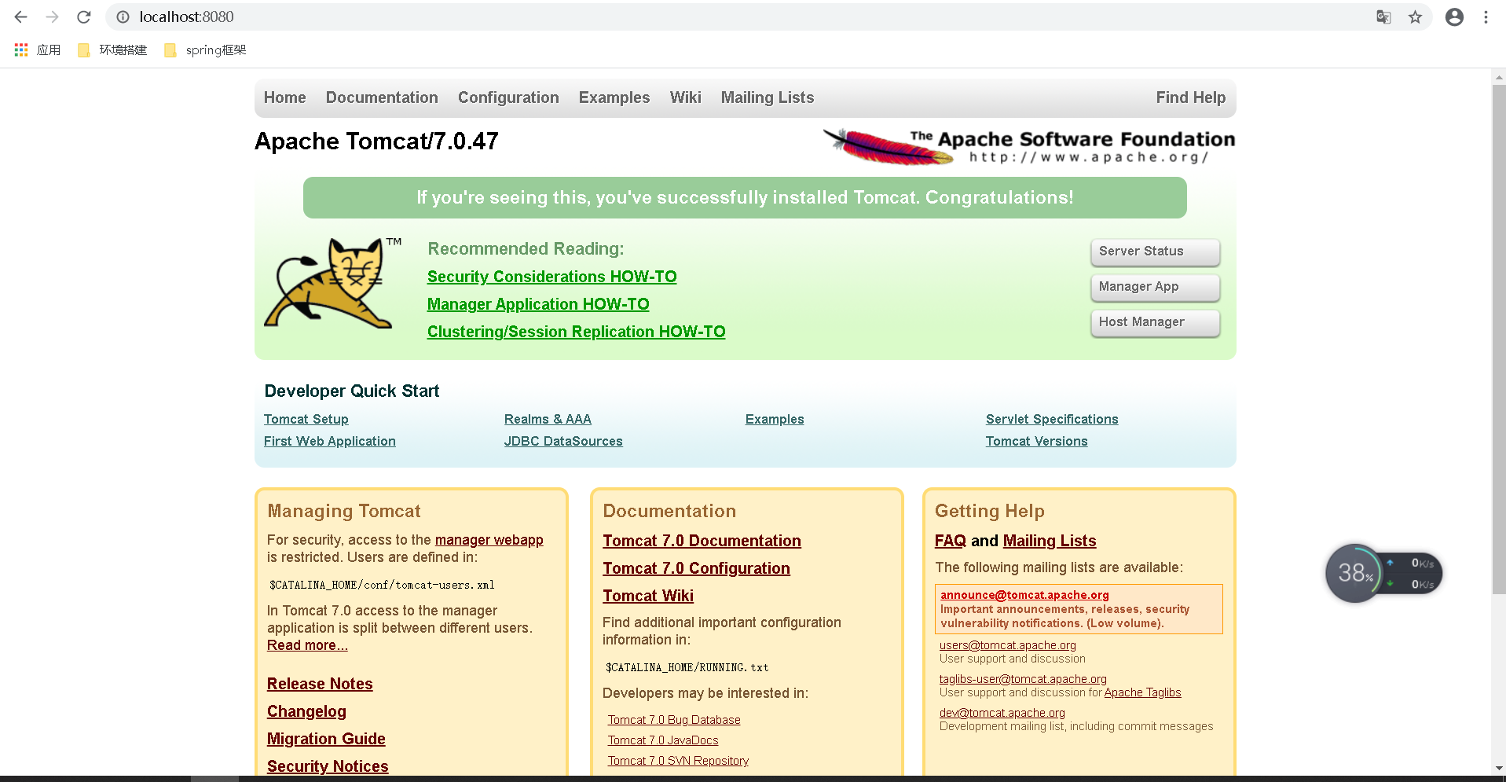The height and width of the screenshot is (782, 1506).
Task: Click the Read more... link
Action: (307, 645)
